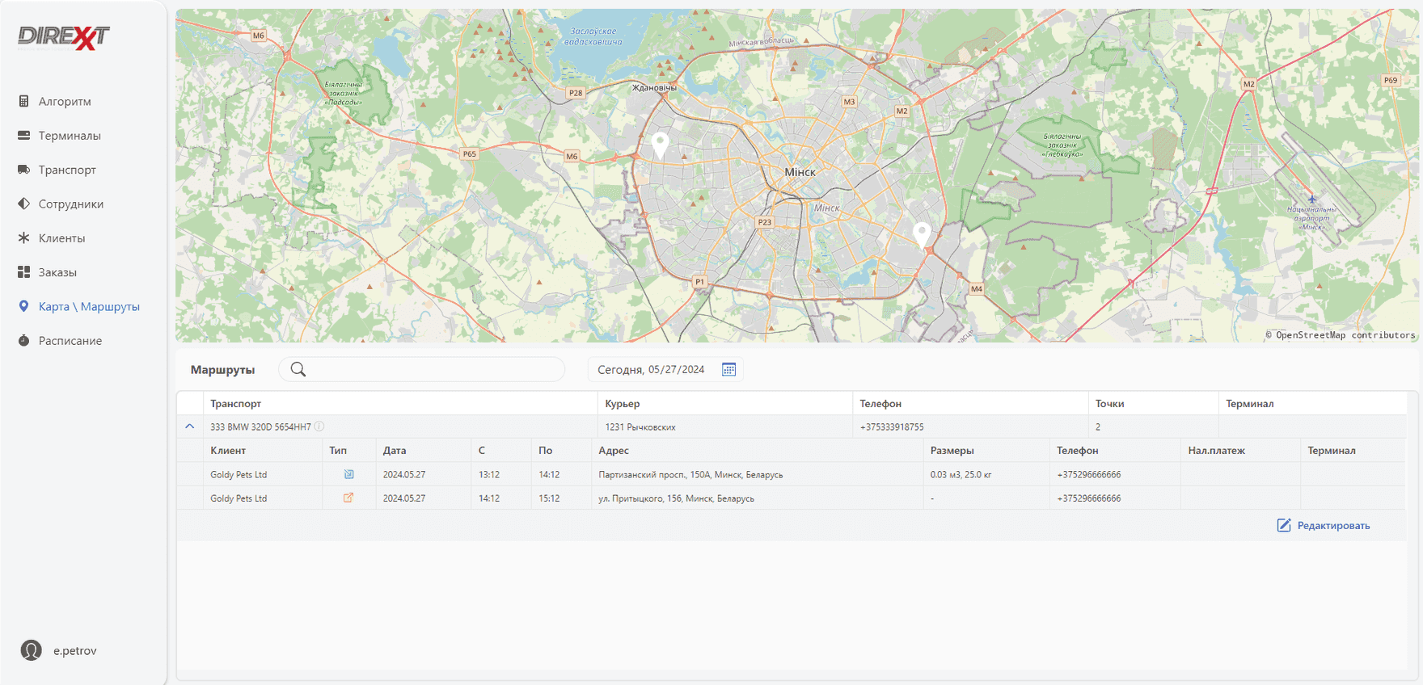Click the Редактировать link
This screenshot has height=685, width=1423.
tap(1333, 525)
